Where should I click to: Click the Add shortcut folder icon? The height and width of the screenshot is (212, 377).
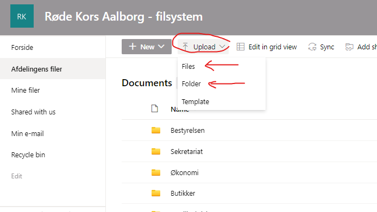tap(349, 47)
